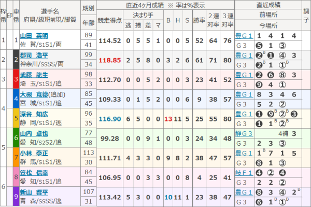
Task: Click the 決まり手 column header
Action: 143,15
